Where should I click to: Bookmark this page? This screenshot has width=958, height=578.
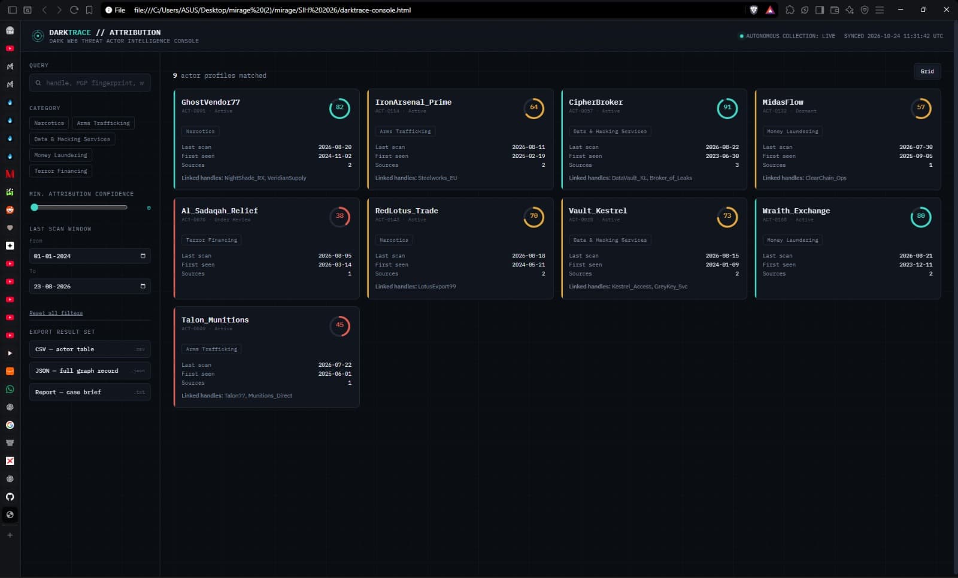coord(89,10)
